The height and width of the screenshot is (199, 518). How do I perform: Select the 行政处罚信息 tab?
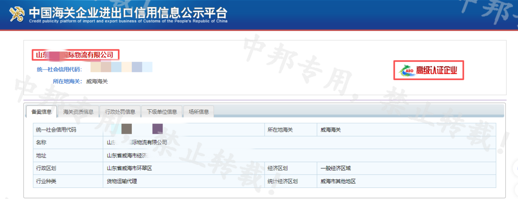coord(120,112)
